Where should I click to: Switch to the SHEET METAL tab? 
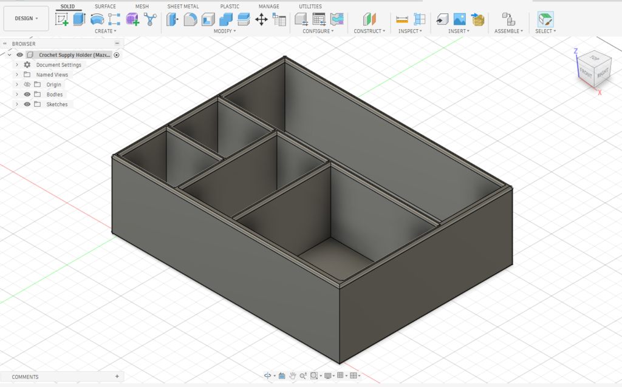point(183,6)
